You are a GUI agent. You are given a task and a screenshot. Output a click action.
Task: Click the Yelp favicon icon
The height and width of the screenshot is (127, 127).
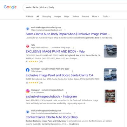click(28, 46)
